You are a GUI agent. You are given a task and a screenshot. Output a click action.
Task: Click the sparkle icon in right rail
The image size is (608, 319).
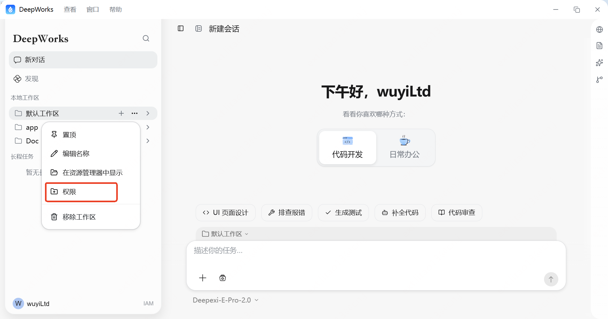tap(599, 62)
